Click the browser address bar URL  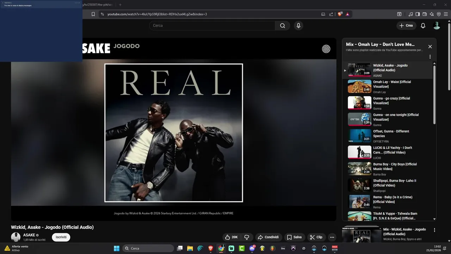click(x=157, y=14)
